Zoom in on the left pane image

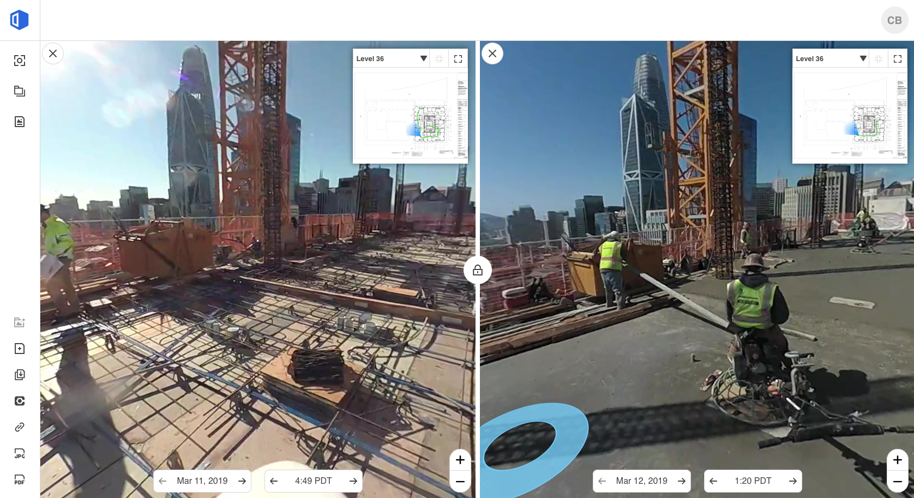click(460, 460)
